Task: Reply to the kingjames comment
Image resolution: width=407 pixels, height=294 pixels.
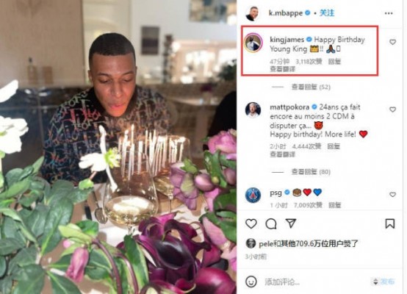Action: tap(334, 62)
